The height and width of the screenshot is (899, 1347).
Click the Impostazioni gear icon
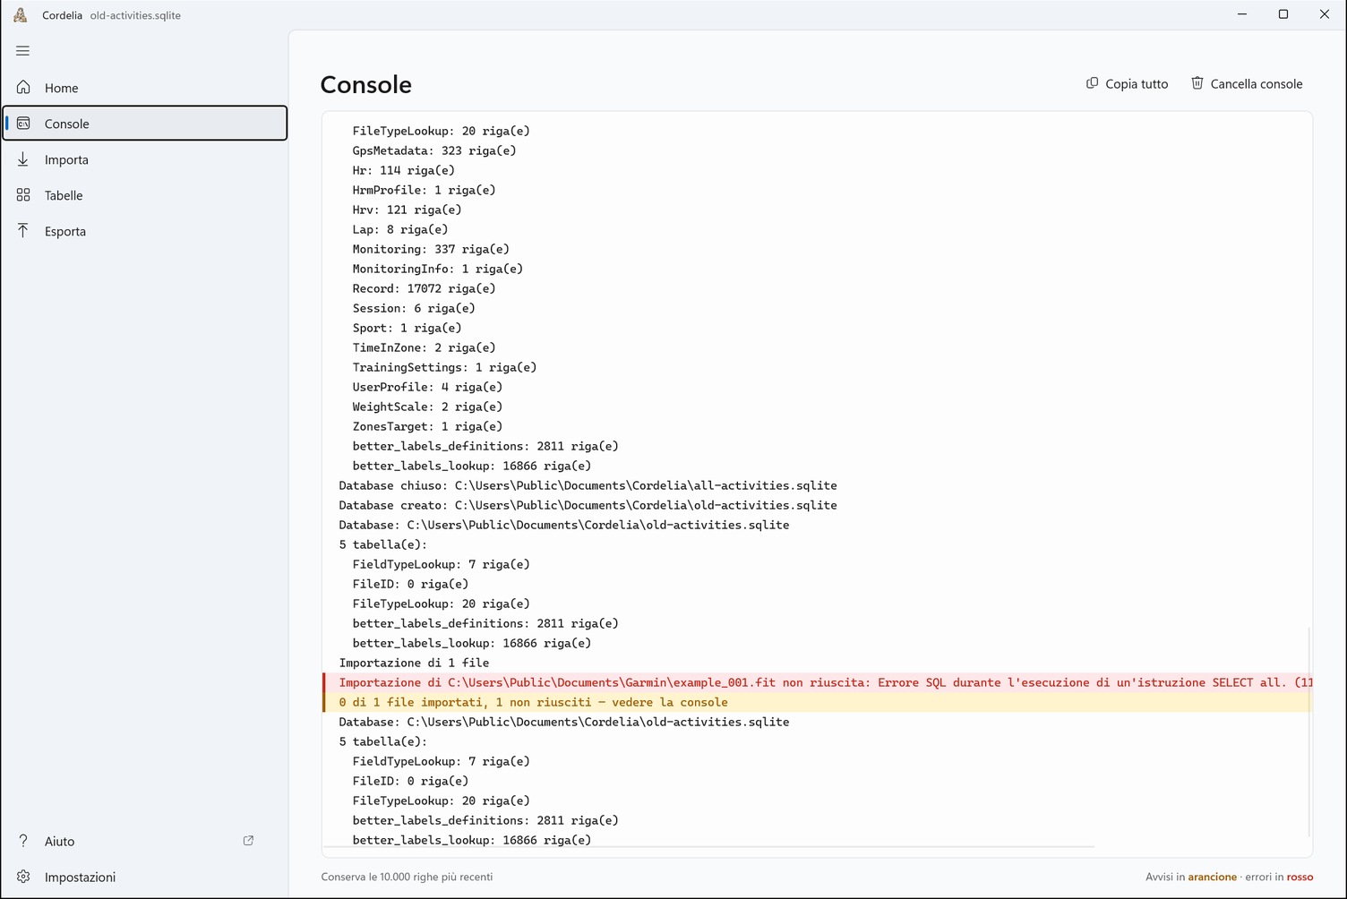pos(23,877)
